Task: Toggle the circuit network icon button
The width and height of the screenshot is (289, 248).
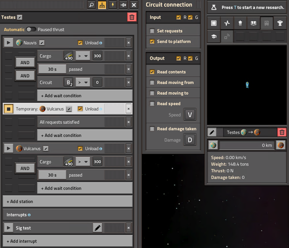Action: point(102,5)
